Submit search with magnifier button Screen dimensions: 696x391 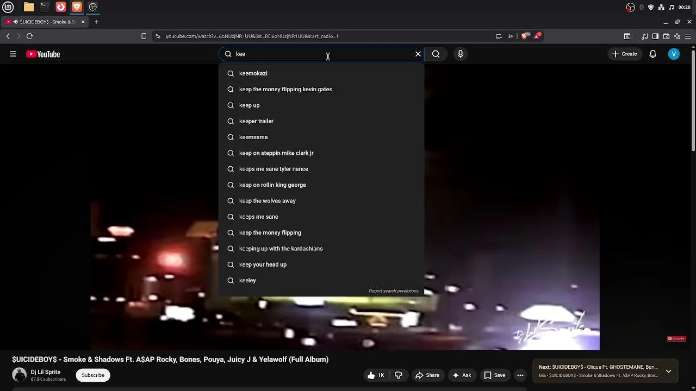click(436, 54)
